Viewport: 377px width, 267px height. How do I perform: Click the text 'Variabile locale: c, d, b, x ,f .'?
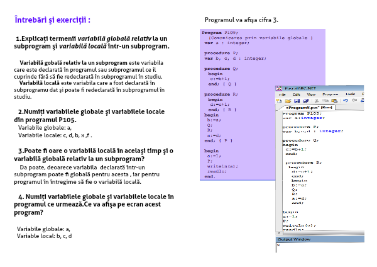[x=55, y=135]
